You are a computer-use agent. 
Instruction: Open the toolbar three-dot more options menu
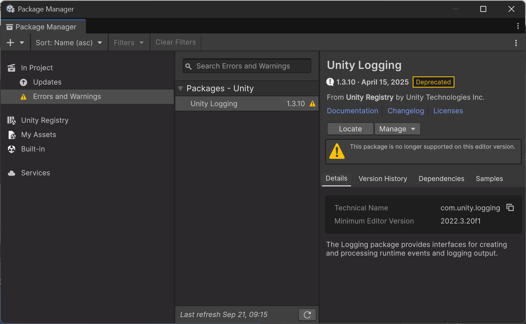(516, 43)
